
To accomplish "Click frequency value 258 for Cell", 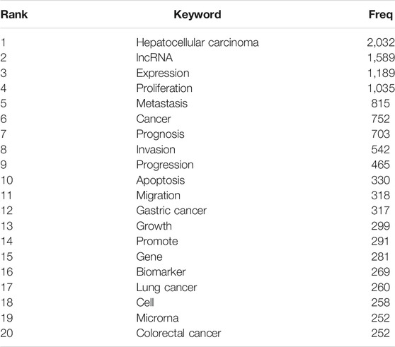I will tap(380, 302).
